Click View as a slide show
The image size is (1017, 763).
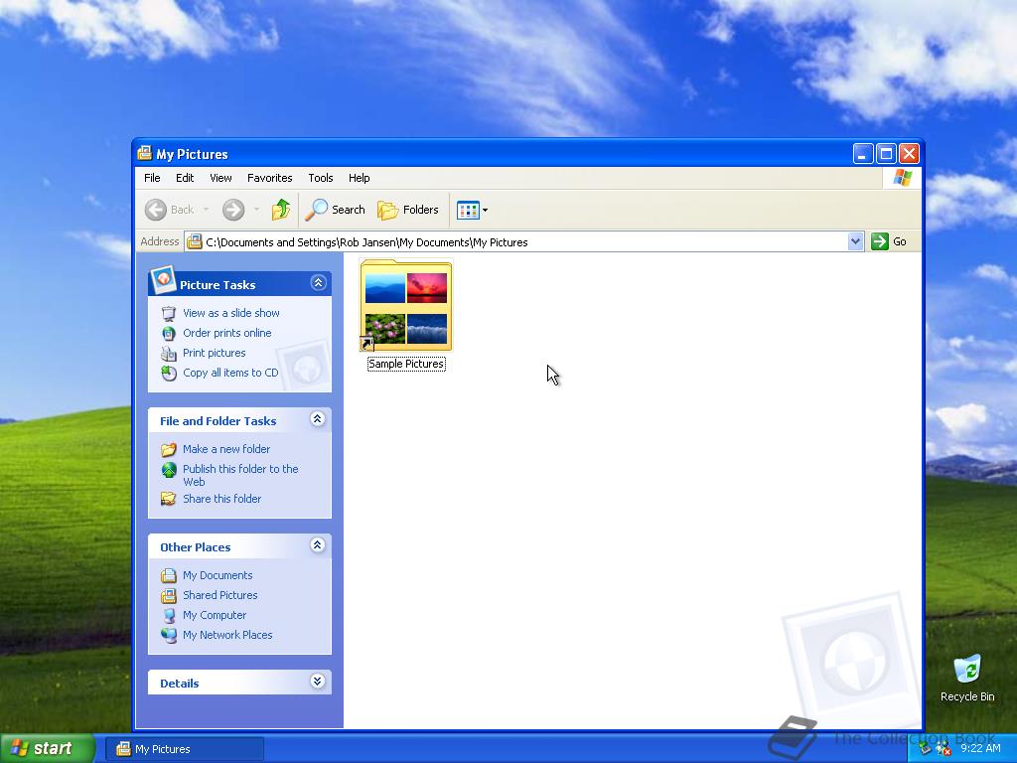[230, 313]
